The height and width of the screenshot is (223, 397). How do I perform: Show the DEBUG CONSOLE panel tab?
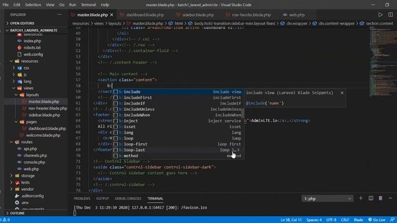(x=128, y=199)
